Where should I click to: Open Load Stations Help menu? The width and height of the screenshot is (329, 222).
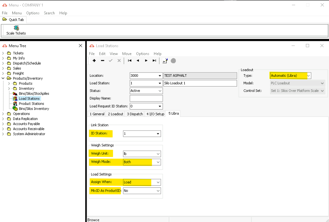(157, 54)
